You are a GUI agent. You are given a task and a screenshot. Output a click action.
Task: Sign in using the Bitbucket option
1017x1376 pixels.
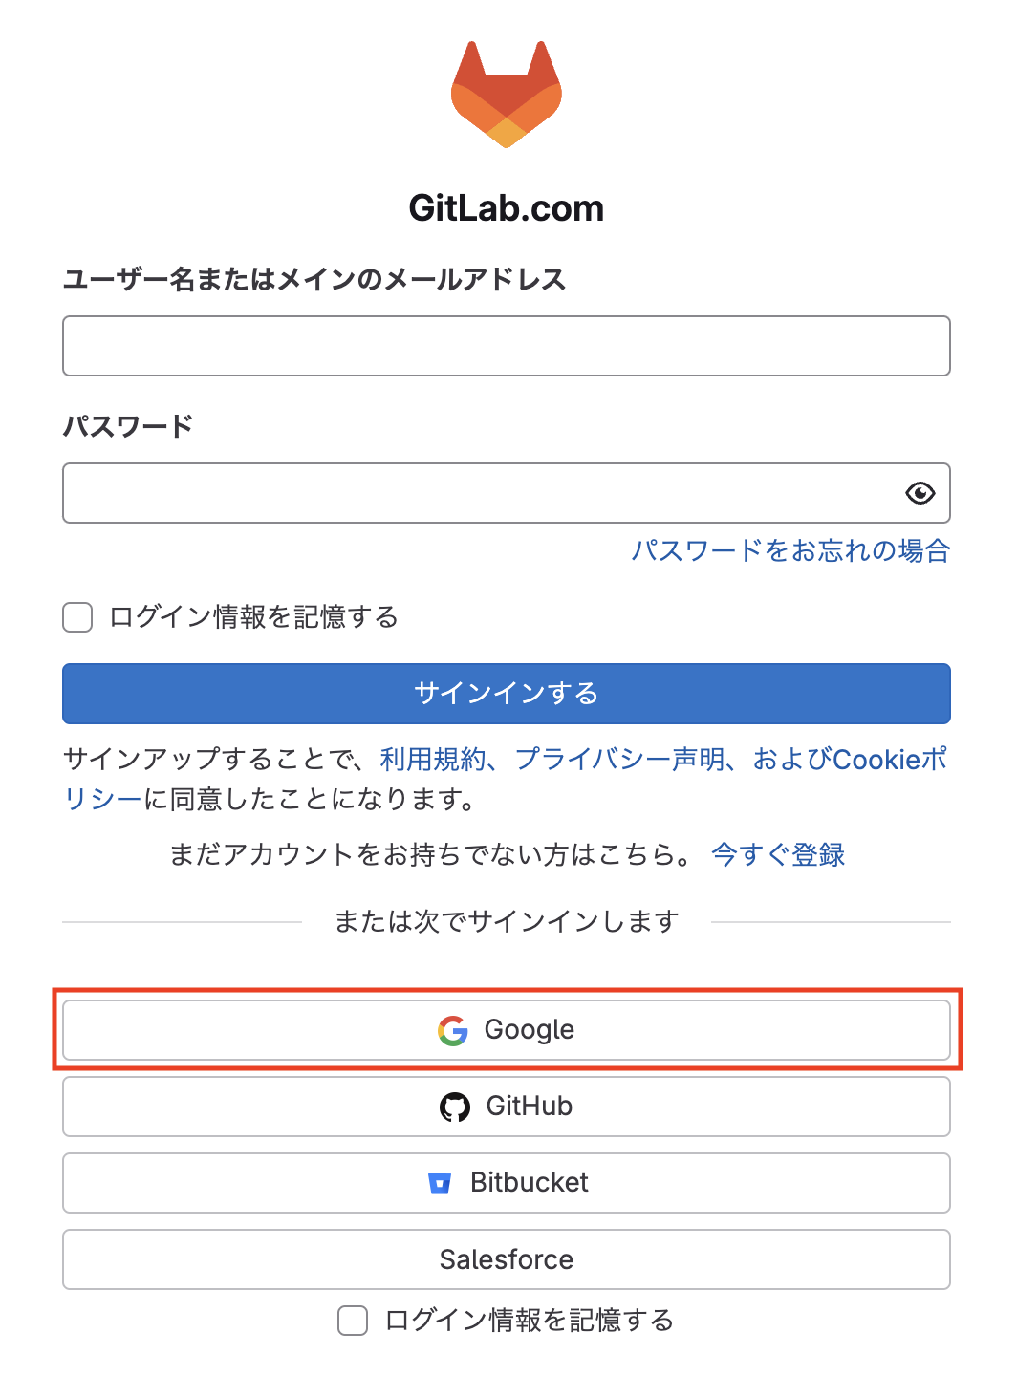pos(506,1182)
